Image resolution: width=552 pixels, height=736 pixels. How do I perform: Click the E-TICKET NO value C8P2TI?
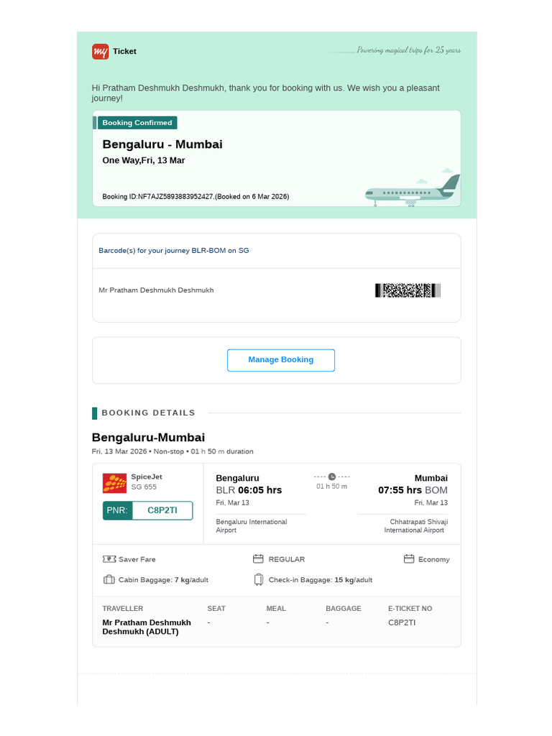tap(402, 622)
